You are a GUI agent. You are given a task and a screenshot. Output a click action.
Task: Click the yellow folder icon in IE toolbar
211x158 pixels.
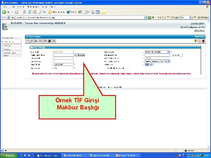pos(103,12)
